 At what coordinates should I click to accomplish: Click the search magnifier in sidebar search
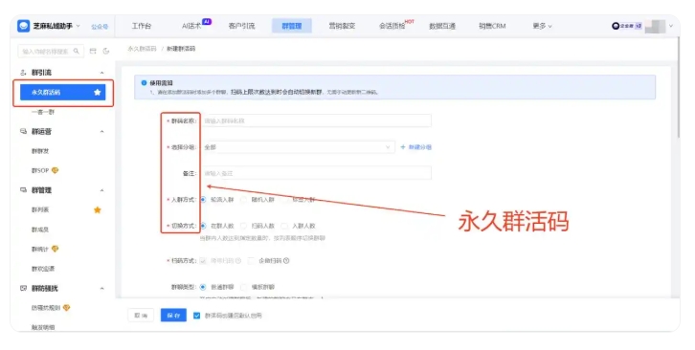[77, 52]
